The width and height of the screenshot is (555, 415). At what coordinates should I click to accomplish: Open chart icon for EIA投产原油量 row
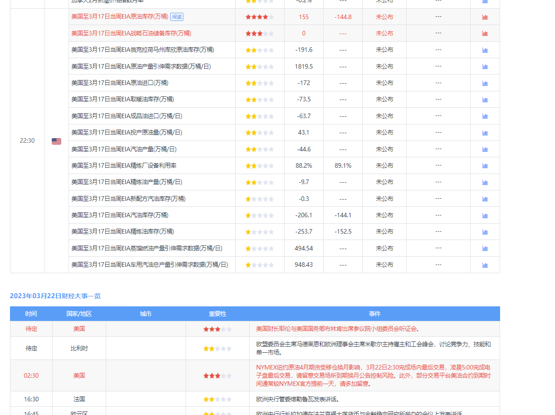pyautogui.click(x=485, y=133)
